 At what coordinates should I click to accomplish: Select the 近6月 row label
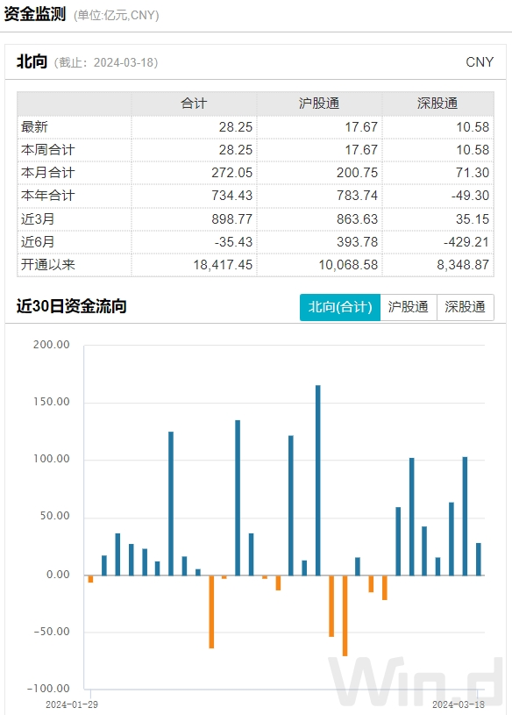coord(38,241)
